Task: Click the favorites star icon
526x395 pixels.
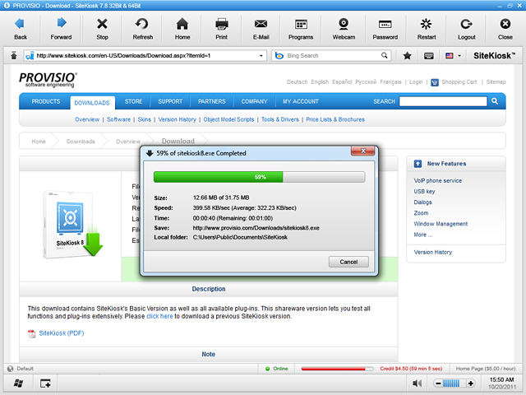Action: [408, 56]
